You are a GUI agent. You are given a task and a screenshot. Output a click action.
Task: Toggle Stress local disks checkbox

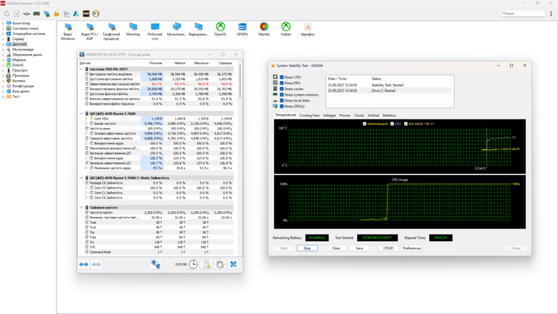[x=282, y=101]
